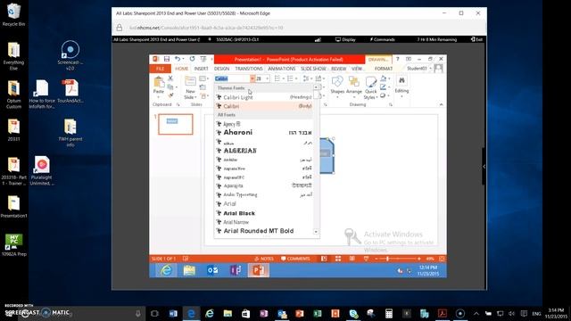This screenshot has height=321, width=571.
Task: Expand the font name dropdown arrow
Action: 252,78
